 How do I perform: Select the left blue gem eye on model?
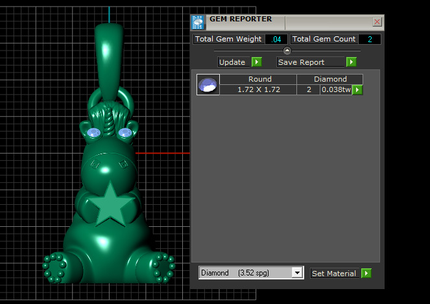[x=94, y=133]
